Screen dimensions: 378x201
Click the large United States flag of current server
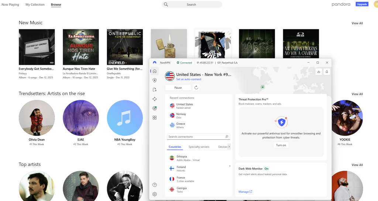pos(170,76)
